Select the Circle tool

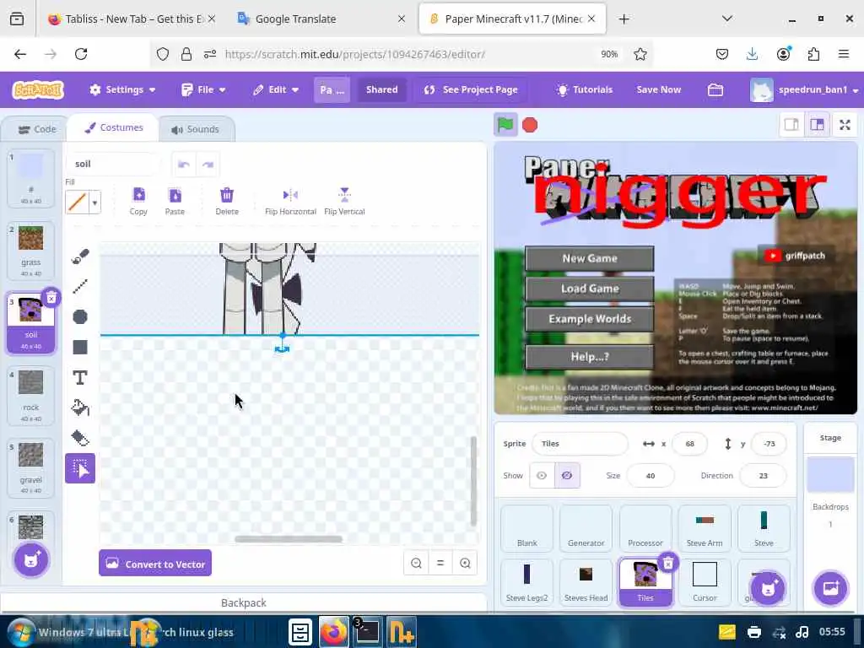click(x=80, y=317)
